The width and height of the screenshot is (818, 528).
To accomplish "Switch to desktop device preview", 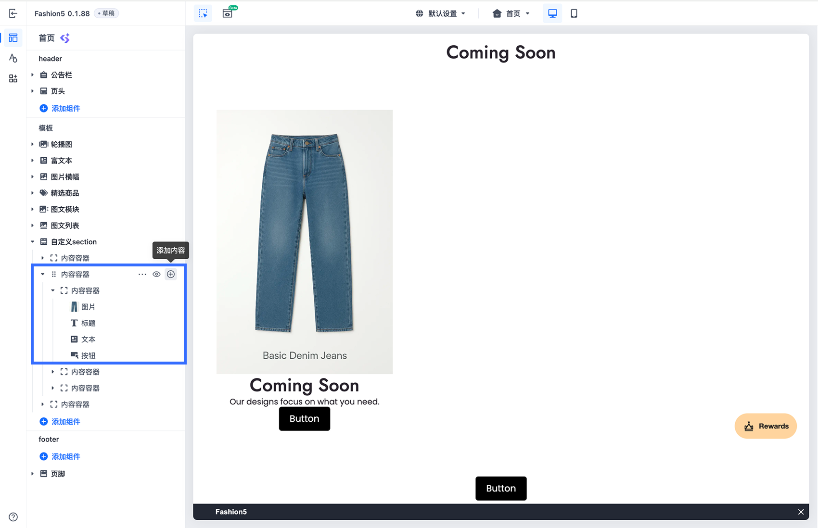I will click(552, 13).
